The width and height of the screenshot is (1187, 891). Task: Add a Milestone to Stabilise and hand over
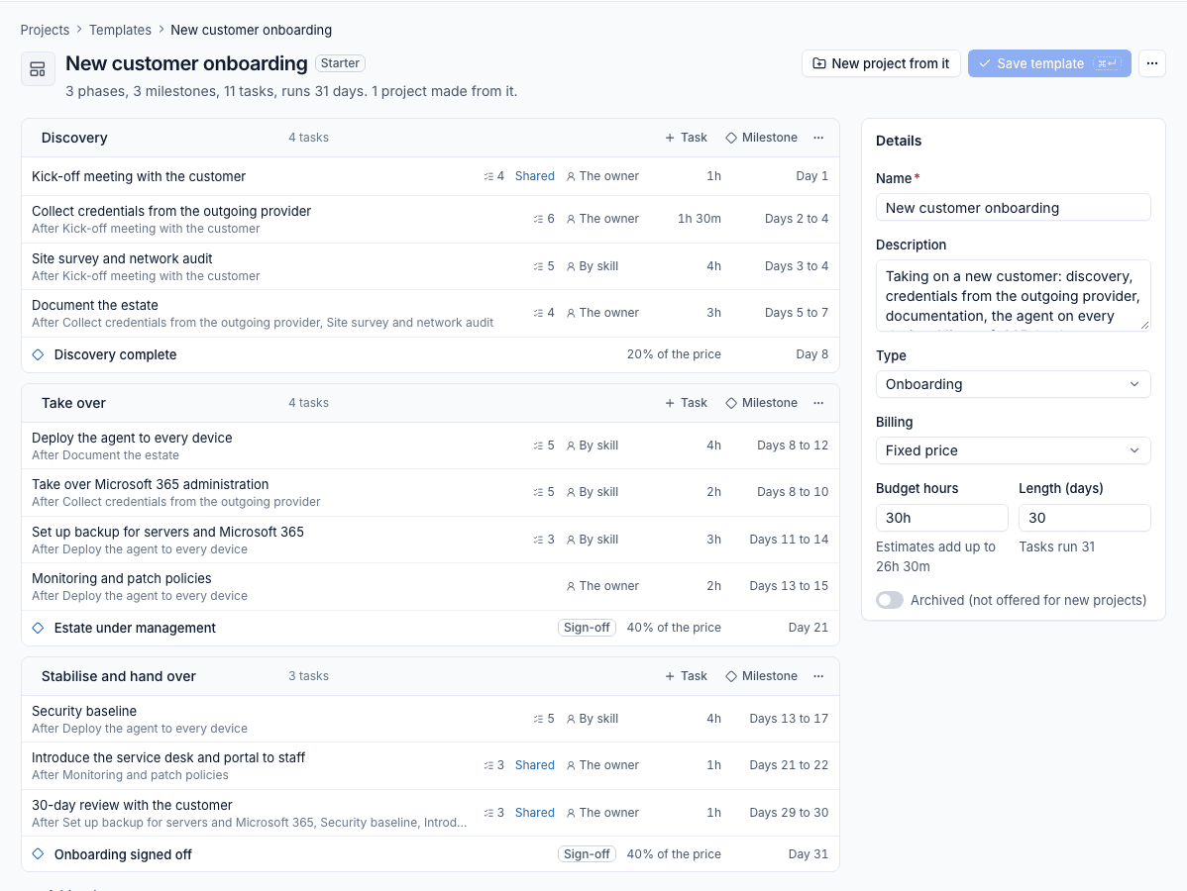point(762,676)
